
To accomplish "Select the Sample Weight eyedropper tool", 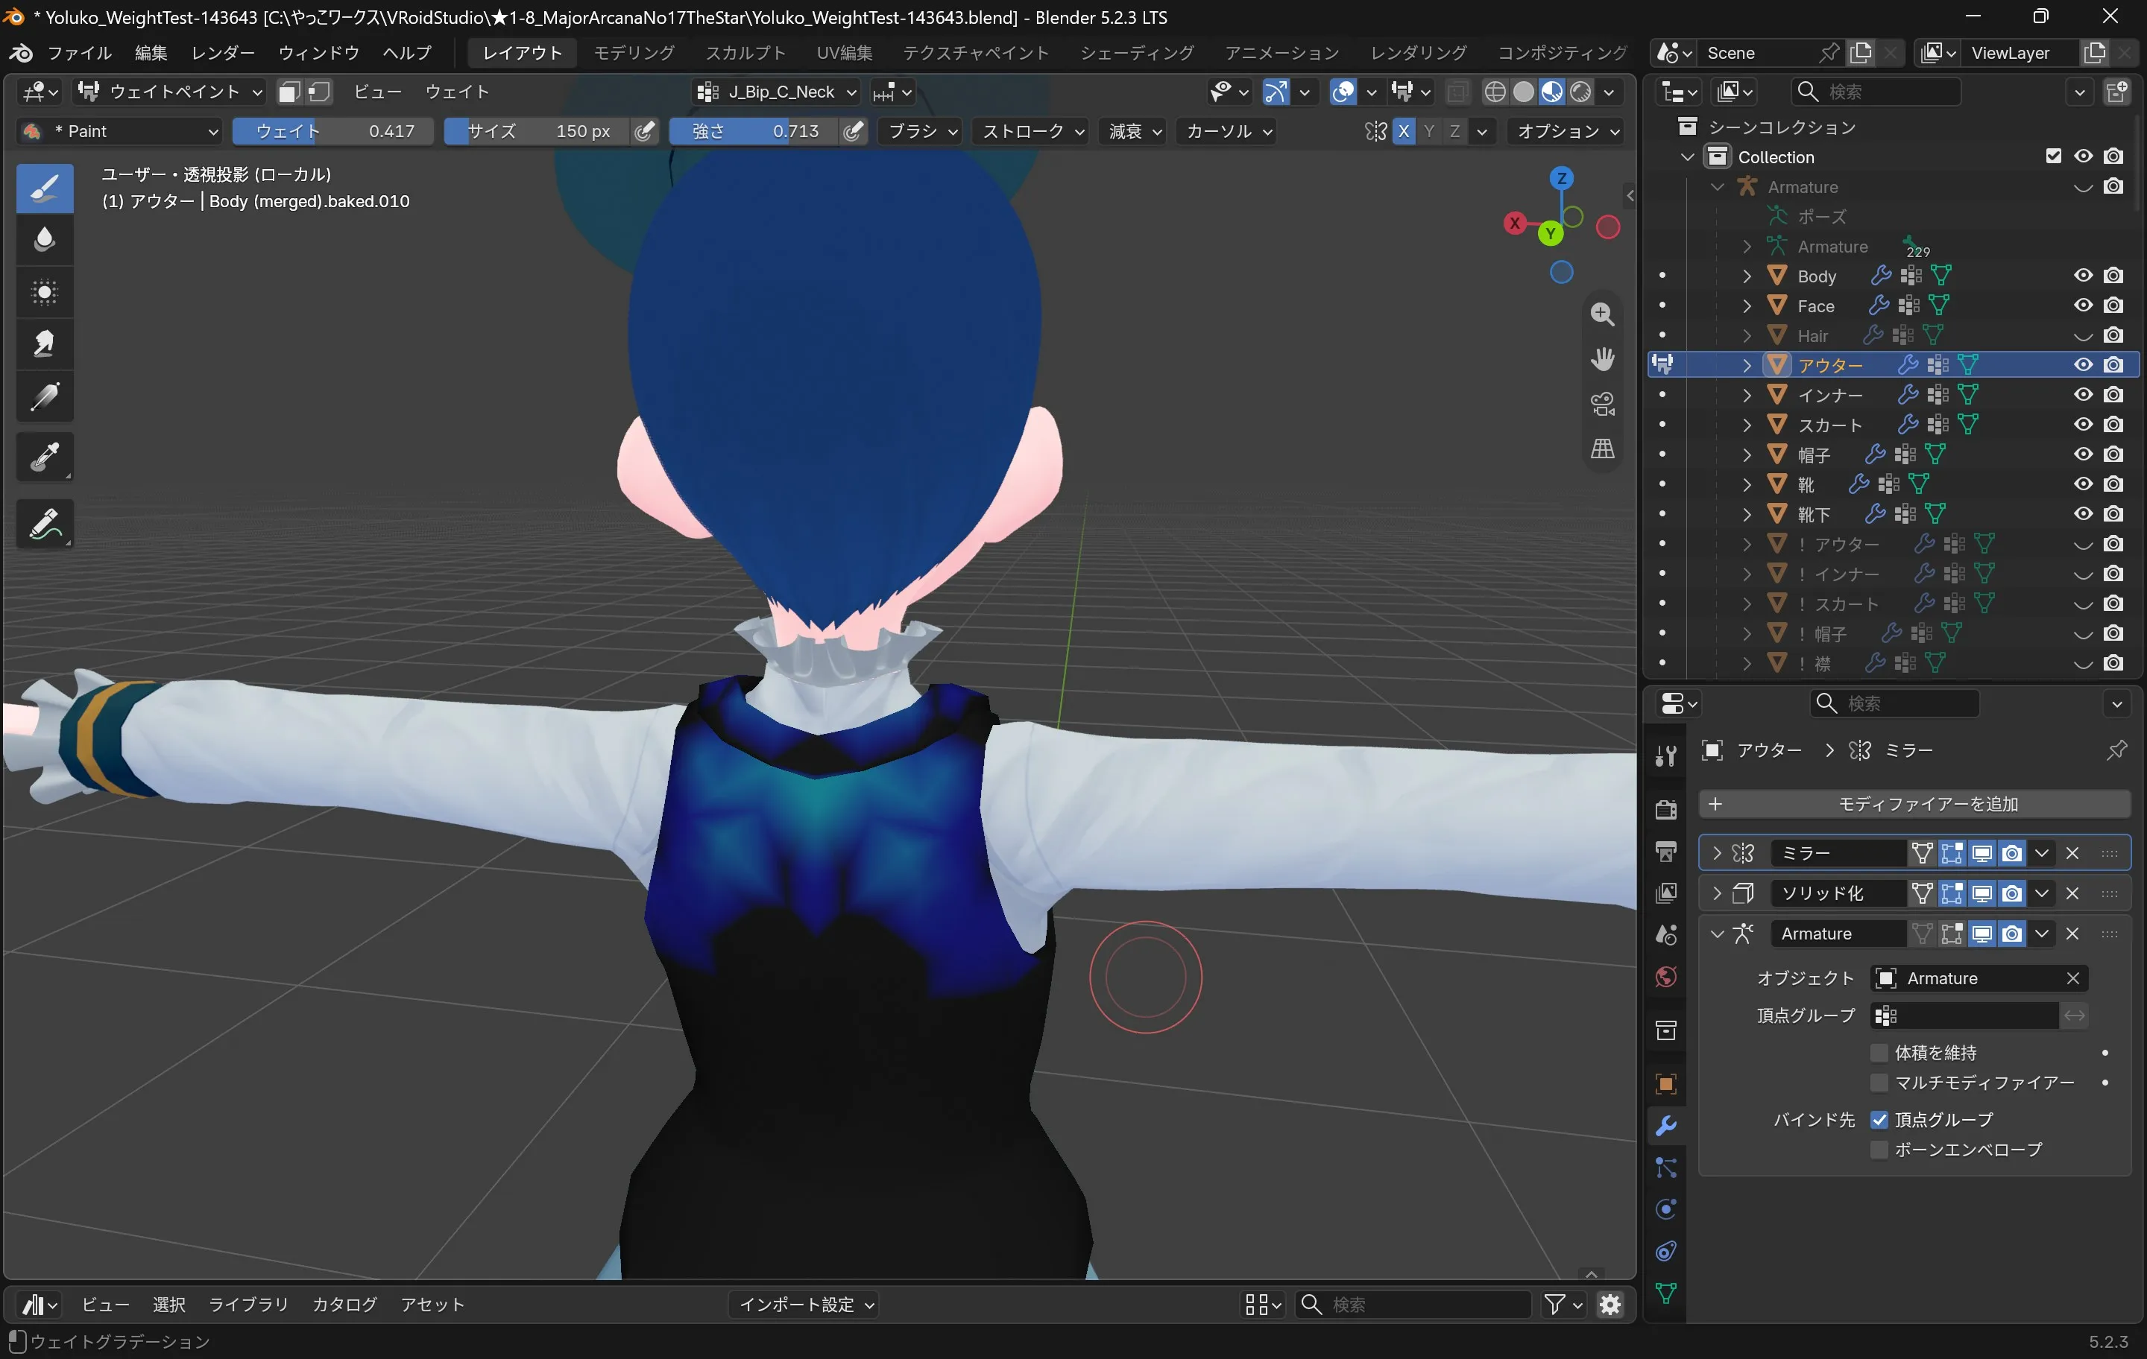I will click(45, 457).
